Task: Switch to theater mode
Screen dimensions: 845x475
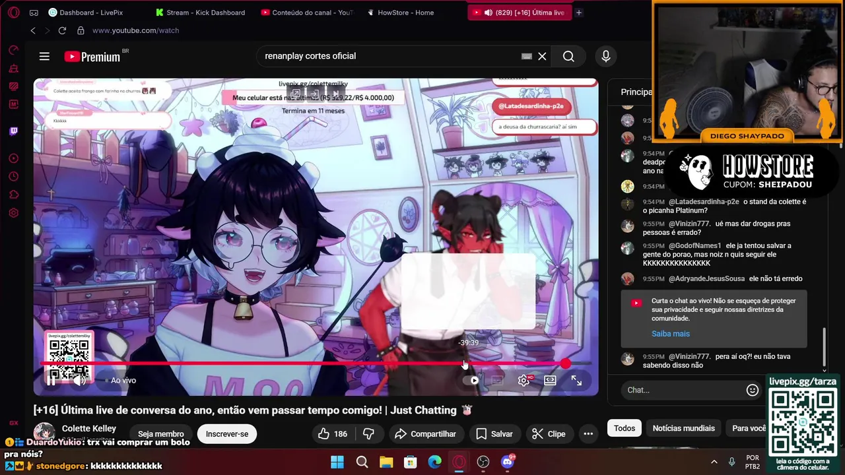Action: 550,380
